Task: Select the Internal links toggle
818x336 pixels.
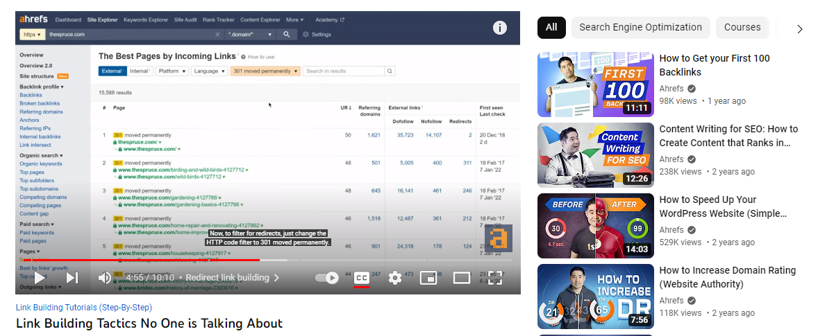Action: tap(140, 71)
